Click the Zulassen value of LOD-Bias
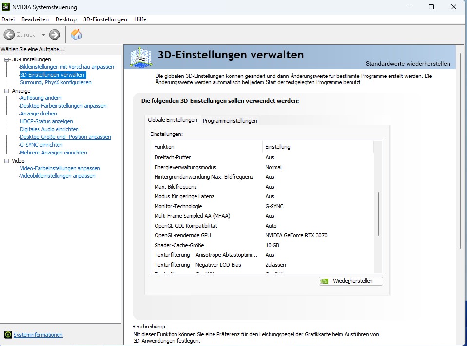The image size is (467, 346). pos(275,265)
